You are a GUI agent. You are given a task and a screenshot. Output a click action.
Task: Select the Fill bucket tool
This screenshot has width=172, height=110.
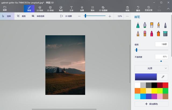[x=165, y=34]
